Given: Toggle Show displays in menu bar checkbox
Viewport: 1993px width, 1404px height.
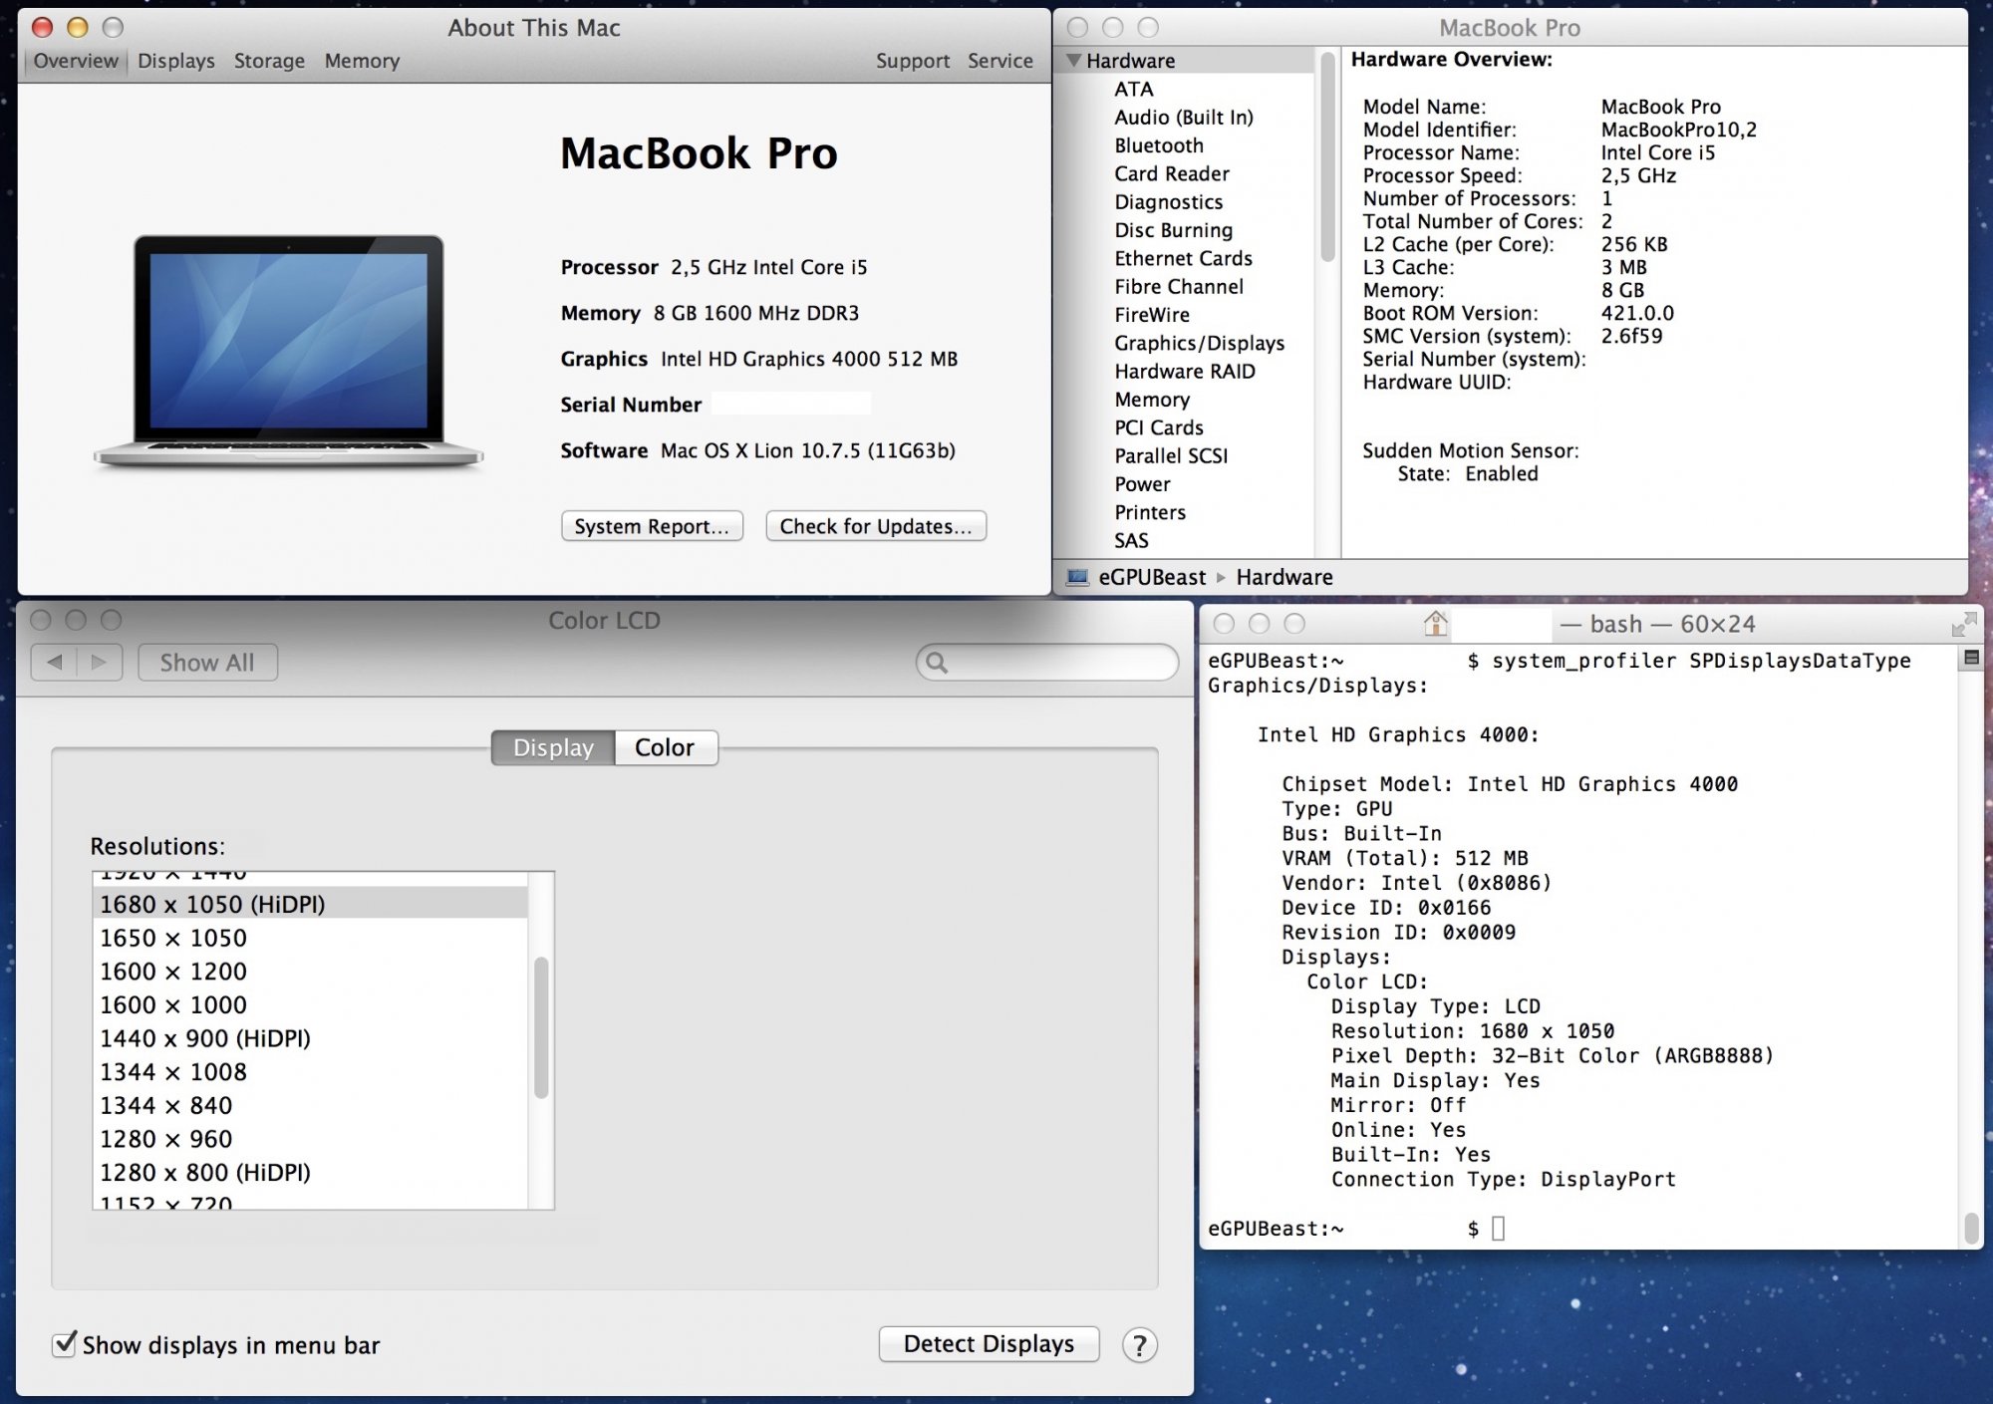Looking at the screenshot, I should tap(65, 1344).
